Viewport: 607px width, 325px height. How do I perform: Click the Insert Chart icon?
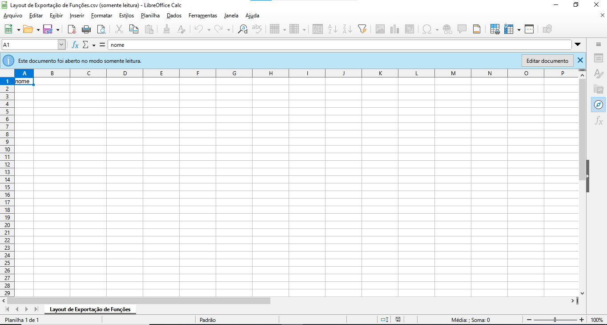(x=395, y=29)
